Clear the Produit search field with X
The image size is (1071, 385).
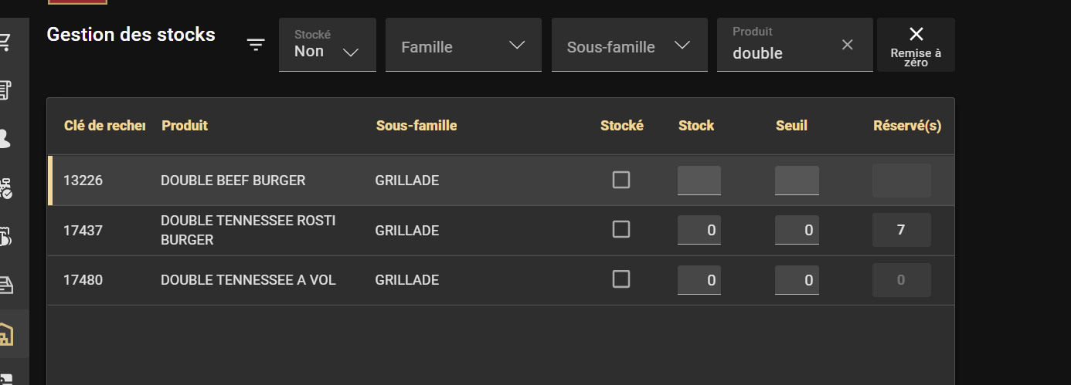(x=847, y=46)
